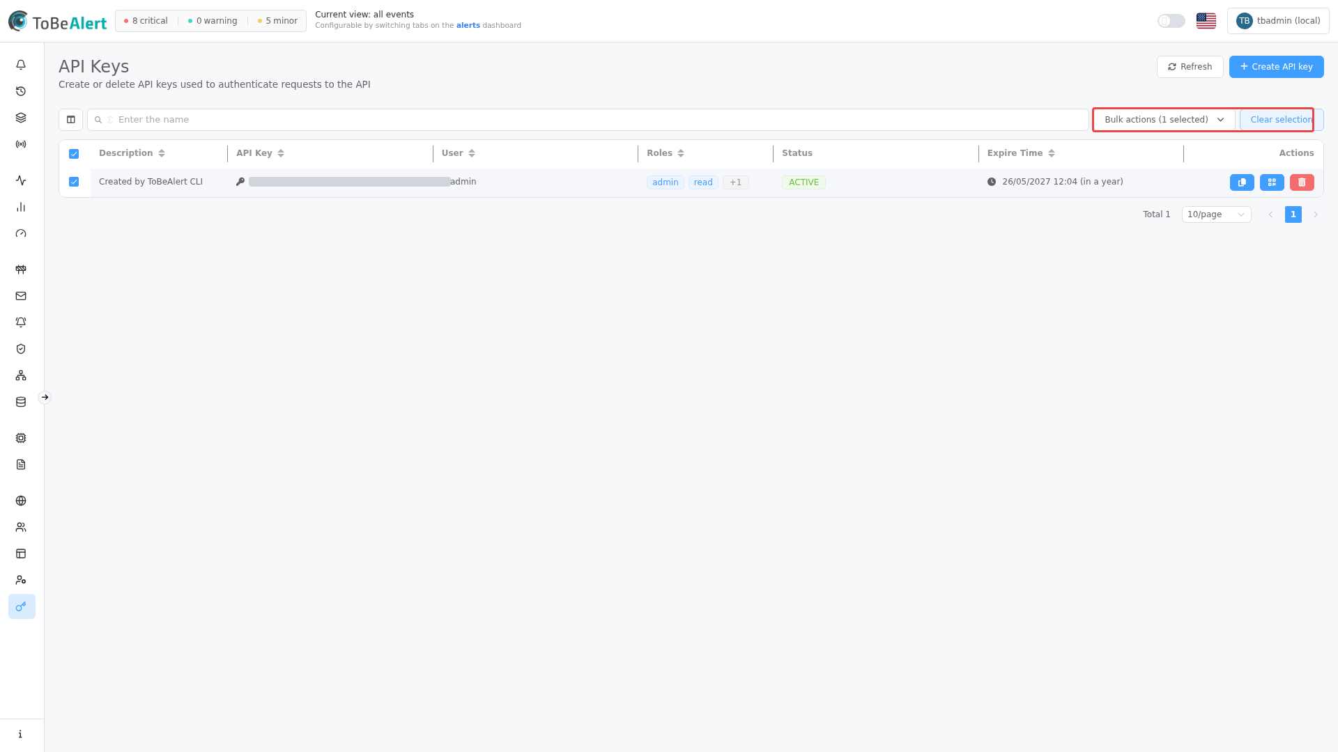The height and width of the screenshot is (752, 1338).
Task: Open the history clock sidebar icon
Action: [x=21, y=91]
